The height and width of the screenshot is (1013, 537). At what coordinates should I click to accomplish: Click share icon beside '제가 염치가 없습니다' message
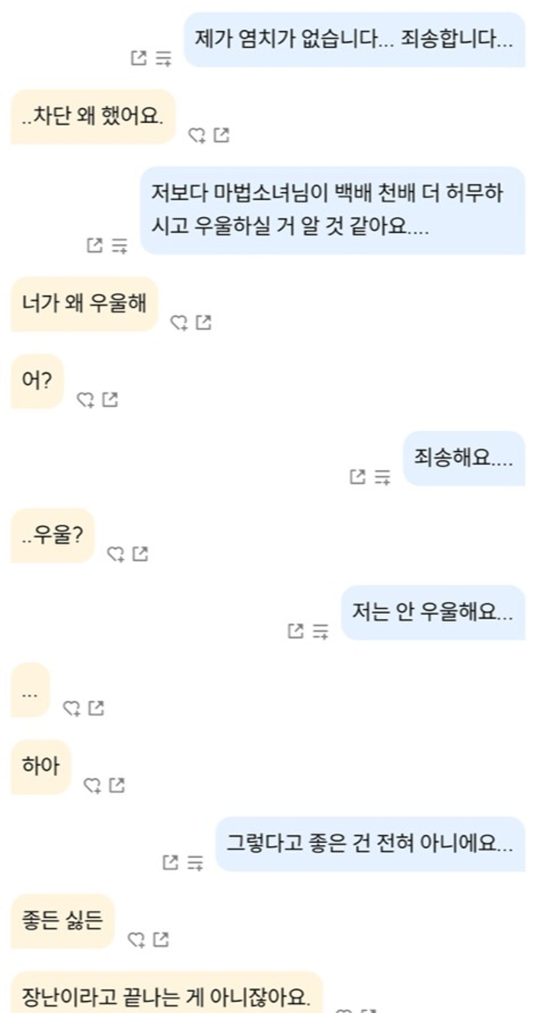coord(139,58)
